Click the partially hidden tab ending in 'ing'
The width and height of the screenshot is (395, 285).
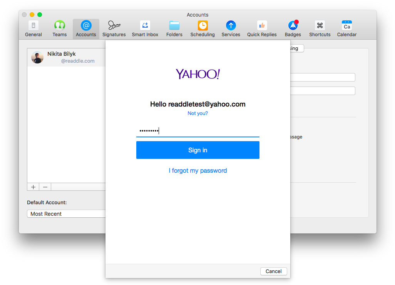297,48
